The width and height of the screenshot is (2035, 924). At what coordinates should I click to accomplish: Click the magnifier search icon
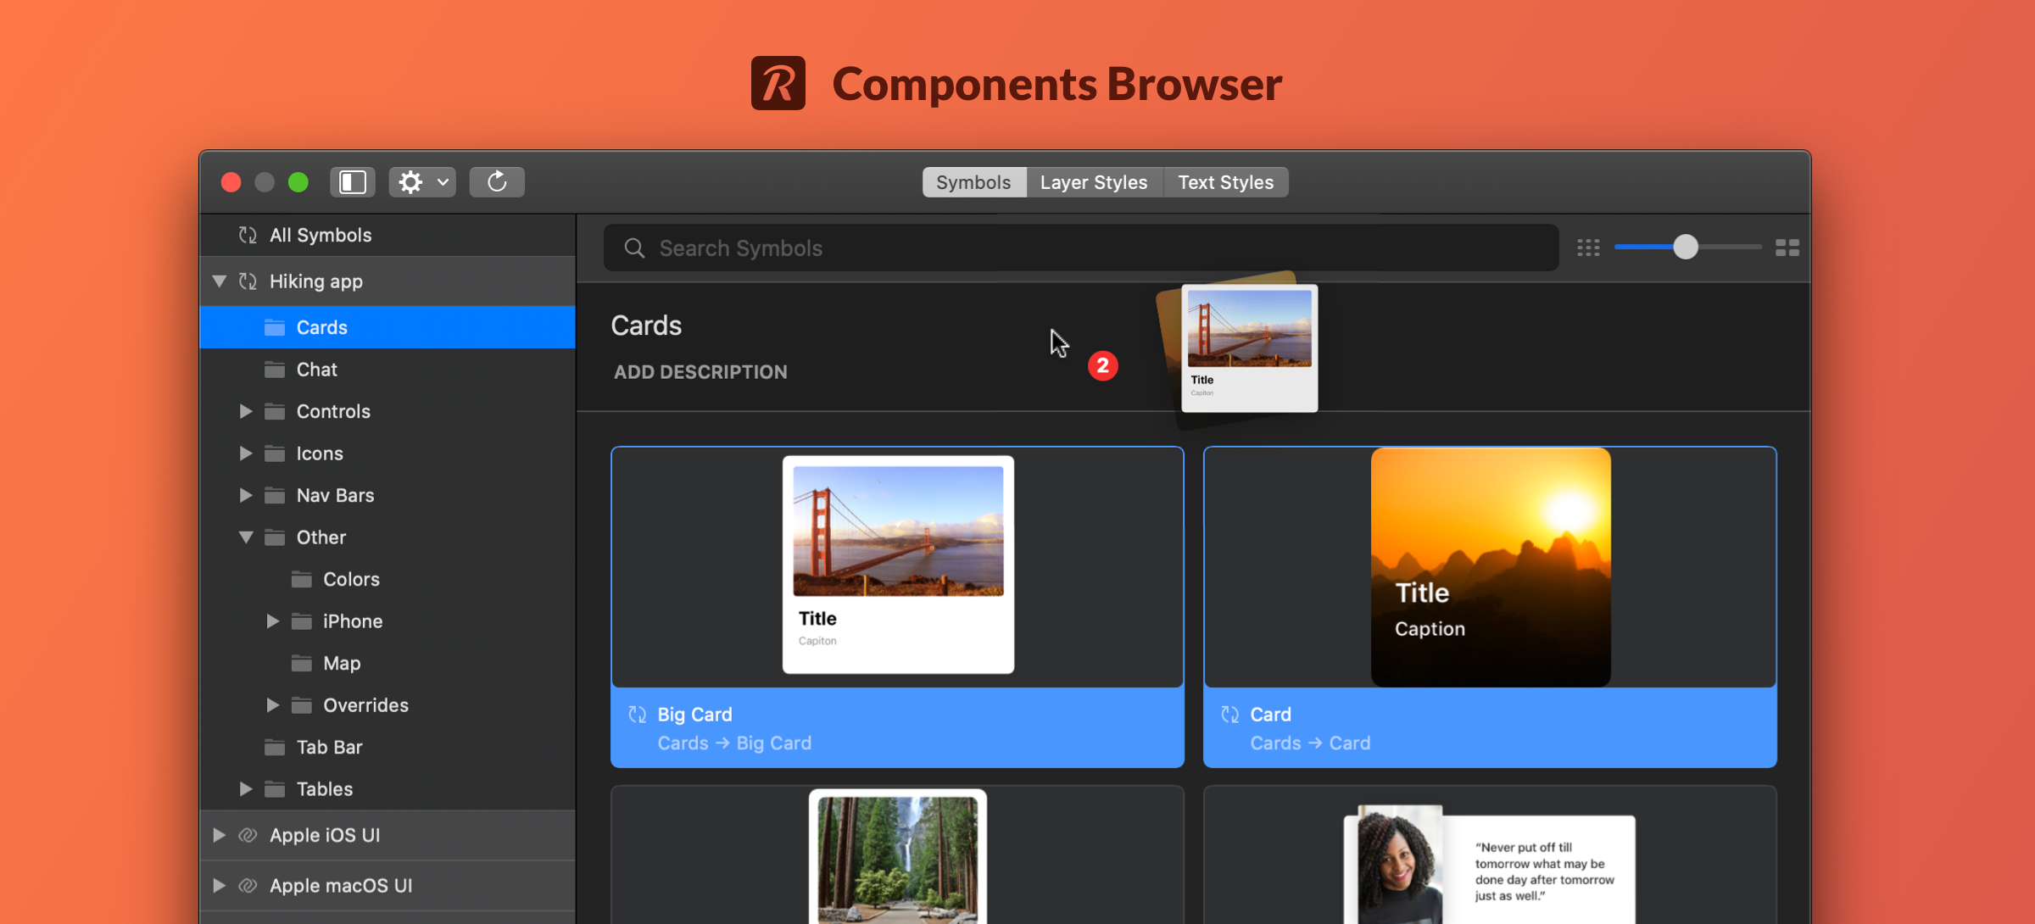[634, 248]
